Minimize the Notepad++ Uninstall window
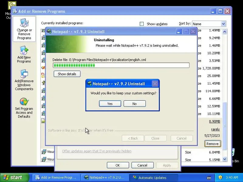 [179, 32]
